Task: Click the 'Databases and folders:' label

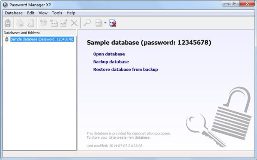Action: tap(22, 33)
